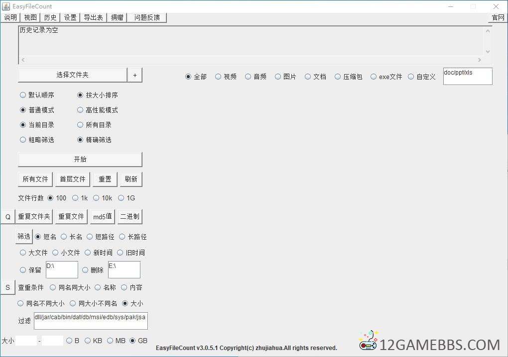Click the 捐赠 menu item
The width and height of the screenshot is (508, 357).
(x=117, y=17)
